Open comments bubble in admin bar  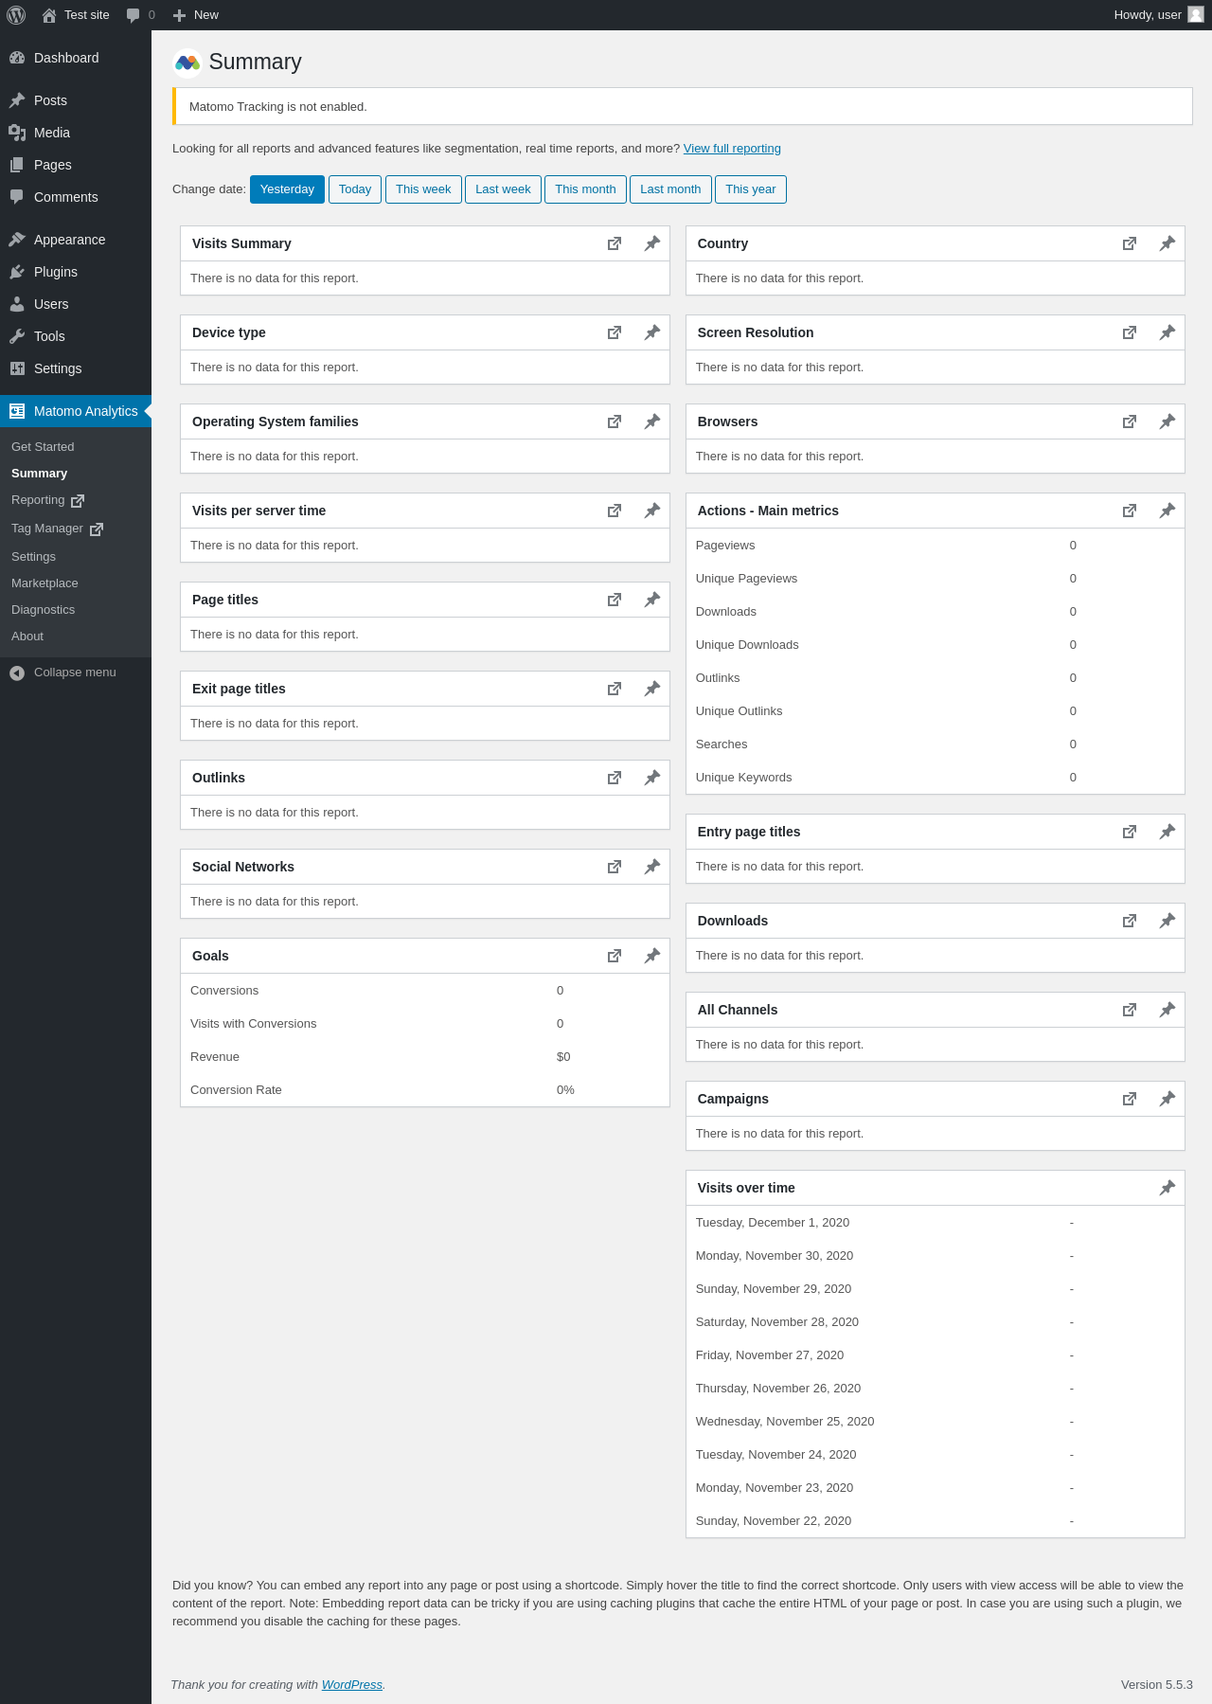tap(140, 15)
